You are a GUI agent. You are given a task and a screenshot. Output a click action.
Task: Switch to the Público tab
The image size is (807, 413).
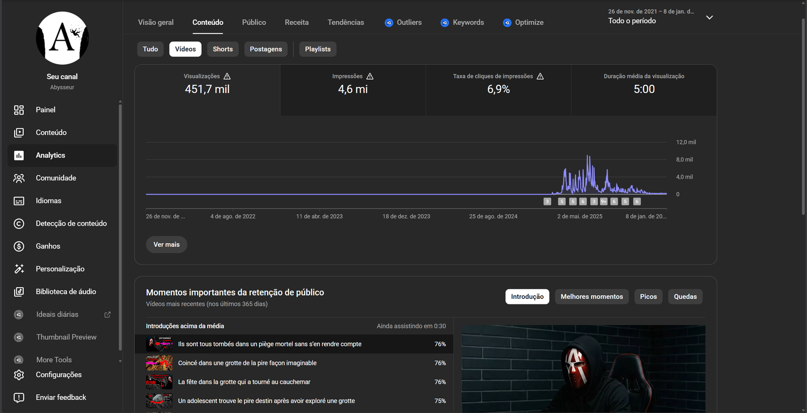tap(254, 22)
